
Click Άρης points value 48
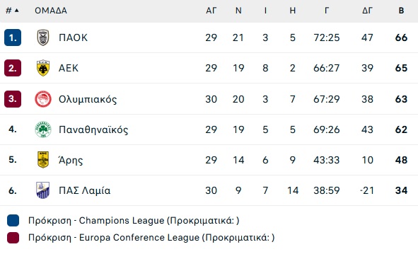pos(401,160)
